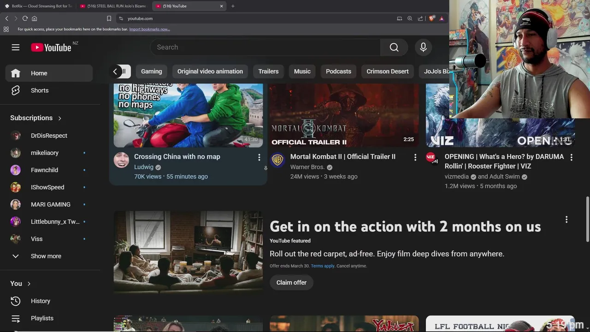This screenshot has height=332, width=590.
Task: Open the DrDisRespect subscription
Action: click(x=50, y=136)
